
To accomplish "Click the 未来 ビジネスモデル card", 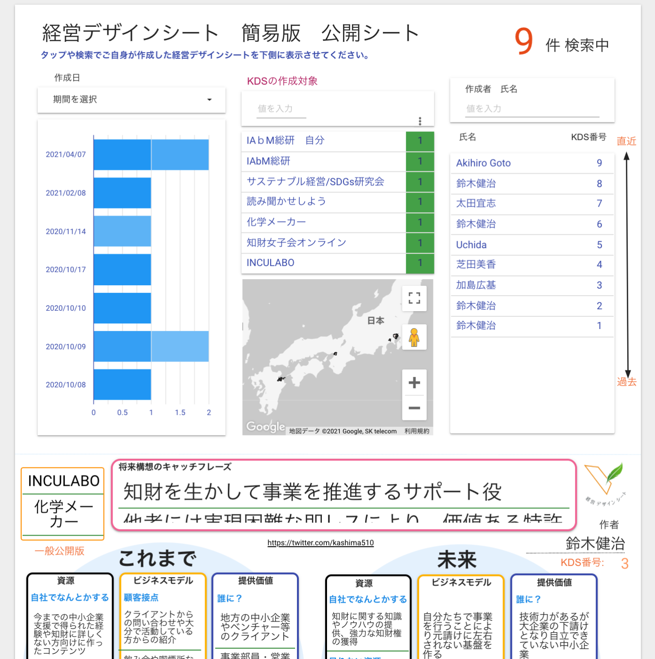I will tap(461, 617).
